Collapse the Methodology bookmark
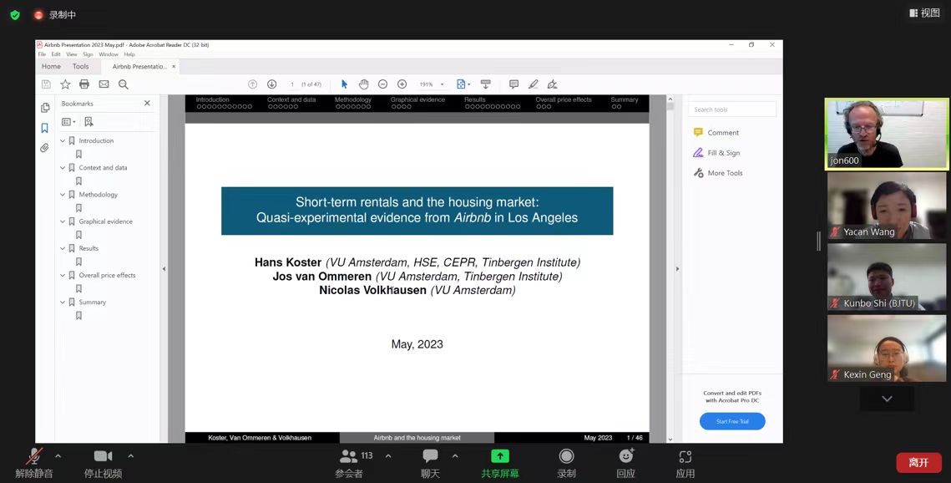This screenshot has height=483, width=951. click(63, 195)
